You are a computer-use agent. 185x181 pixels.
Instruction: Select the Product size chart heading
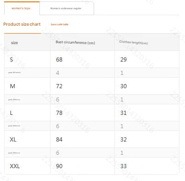(x=22, y=24)
